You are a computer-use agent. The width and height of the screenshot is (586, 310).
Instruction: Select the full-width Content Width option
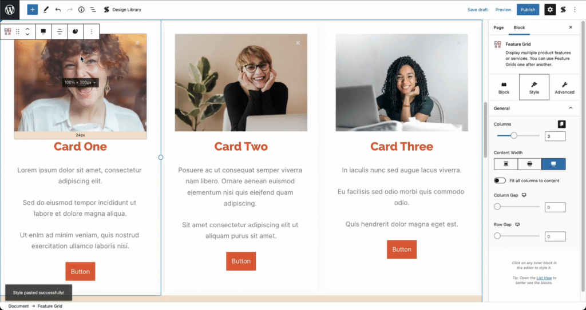coord(553,164)
